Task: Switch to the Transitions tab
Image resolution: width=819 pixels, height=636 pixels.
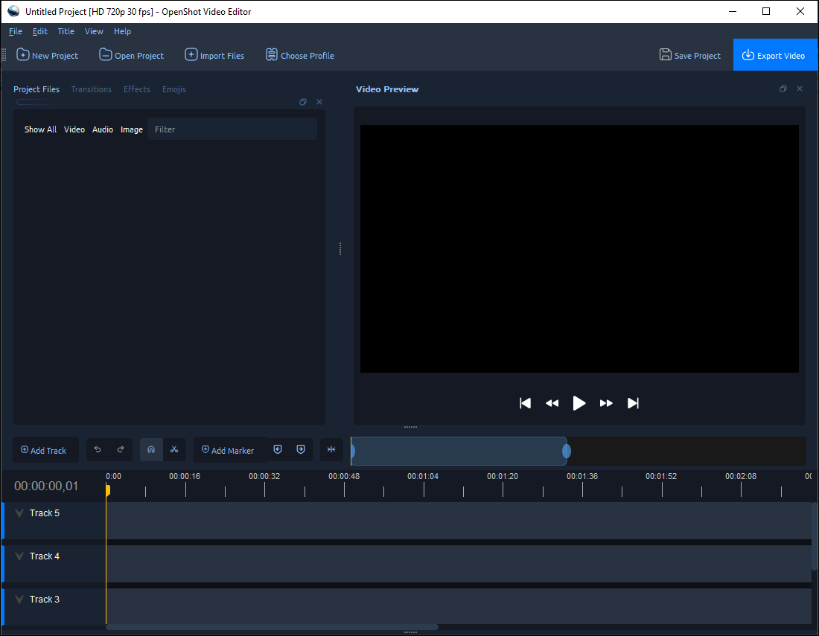Action: [91, 89]
